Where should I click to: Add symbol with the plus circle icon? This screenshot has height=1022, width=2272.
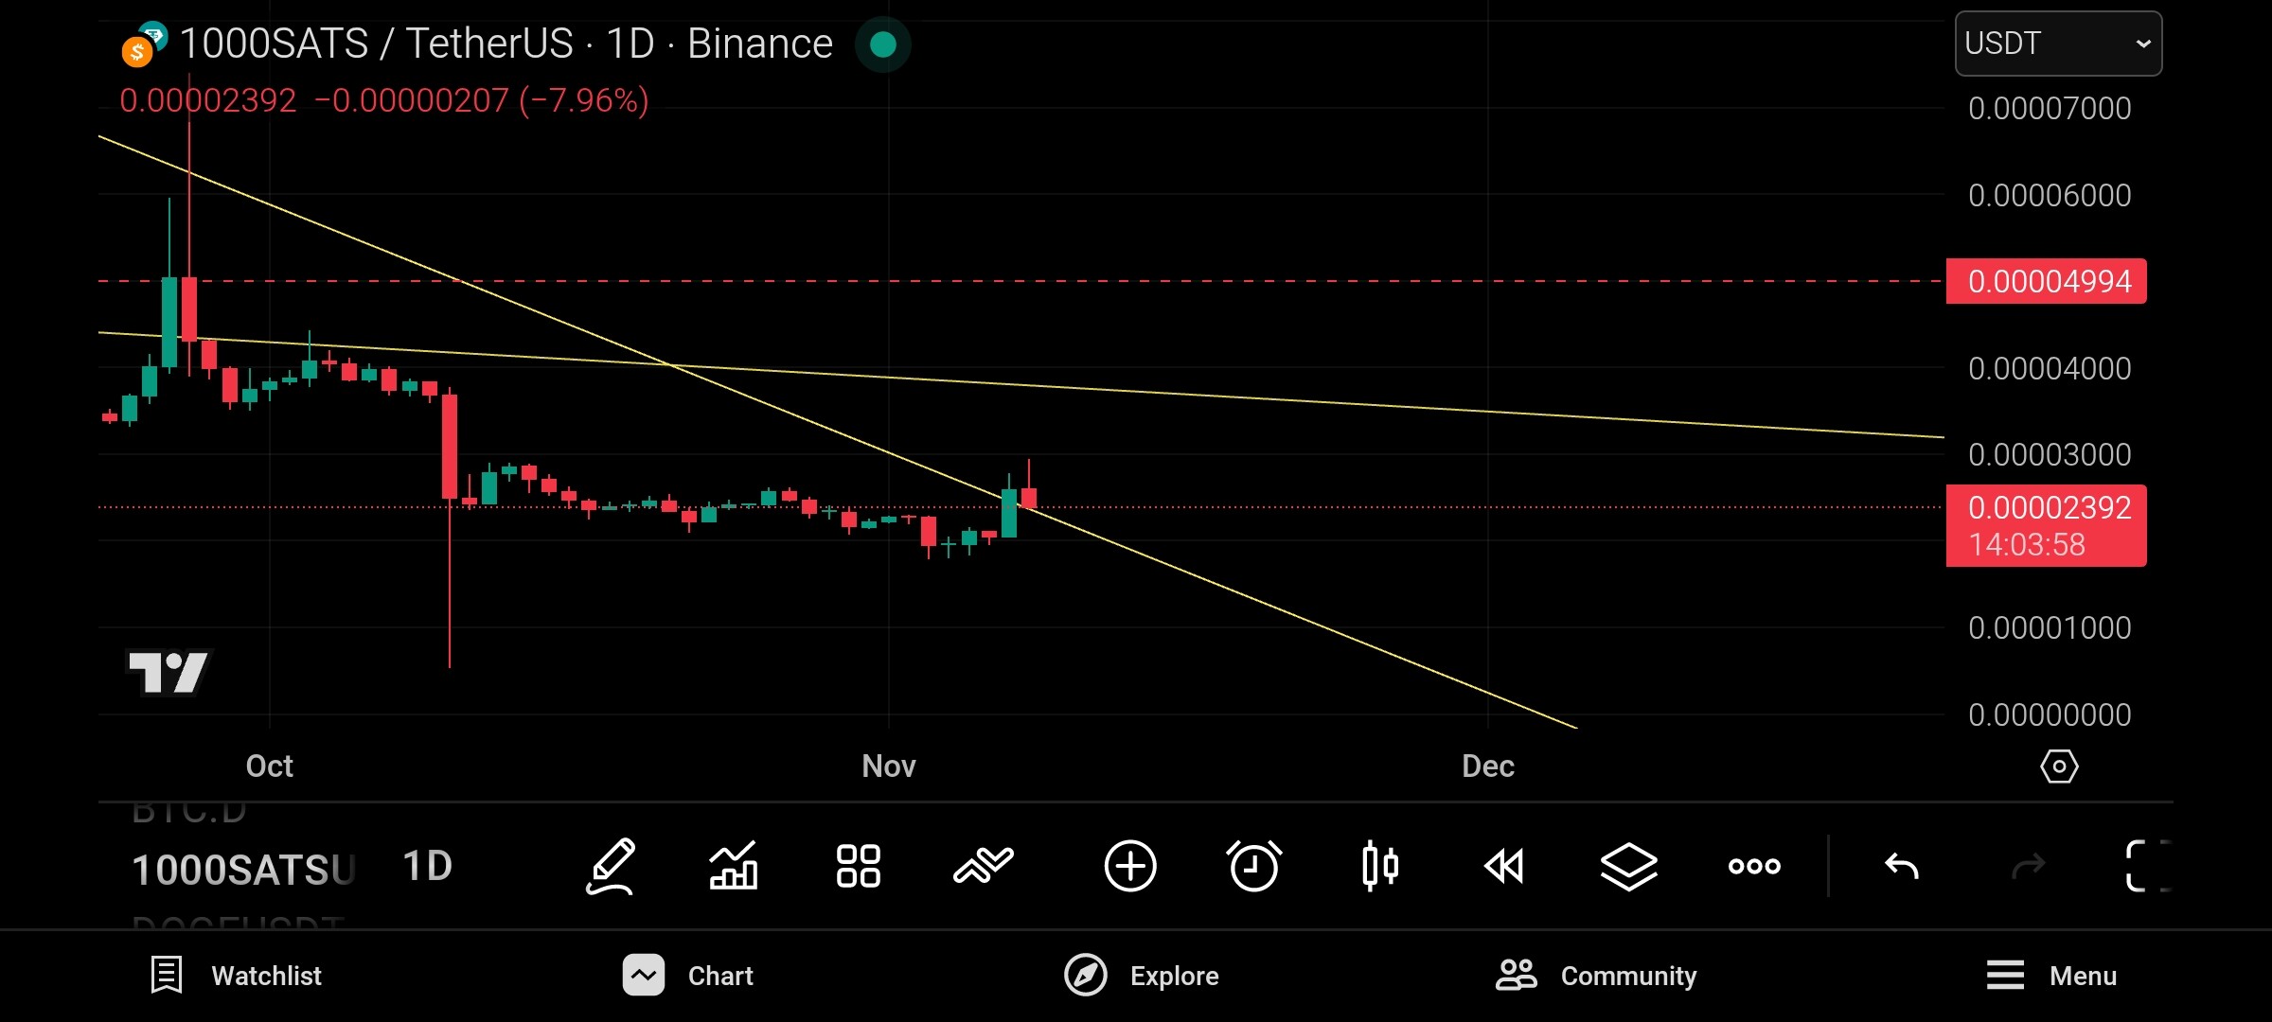click(x=1130, y=866)
